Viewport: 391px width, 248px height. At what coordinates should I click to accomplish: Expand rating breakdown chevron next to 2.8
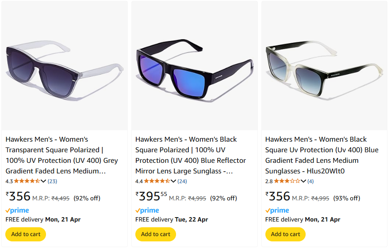[x=303, y=181]
